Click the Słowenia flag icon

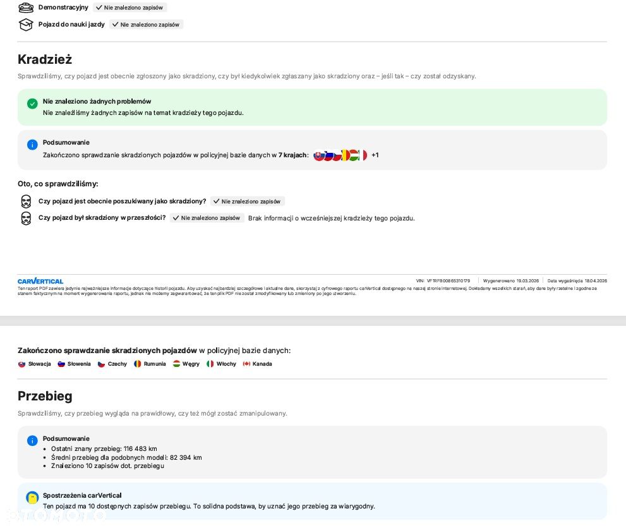coord(61,364)
